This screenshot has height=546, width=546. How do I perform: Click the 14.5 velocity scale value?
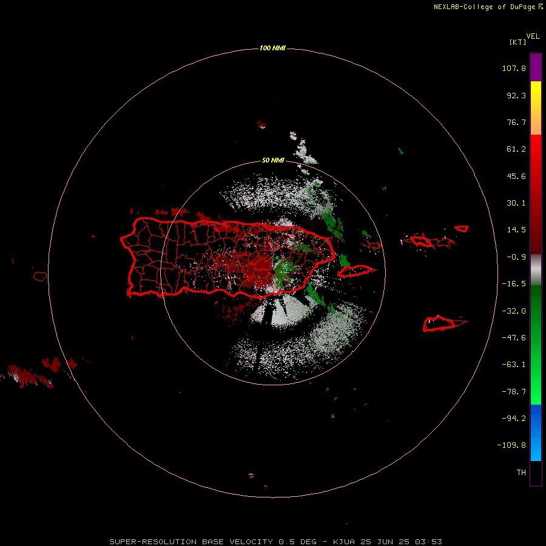point(516,230)
